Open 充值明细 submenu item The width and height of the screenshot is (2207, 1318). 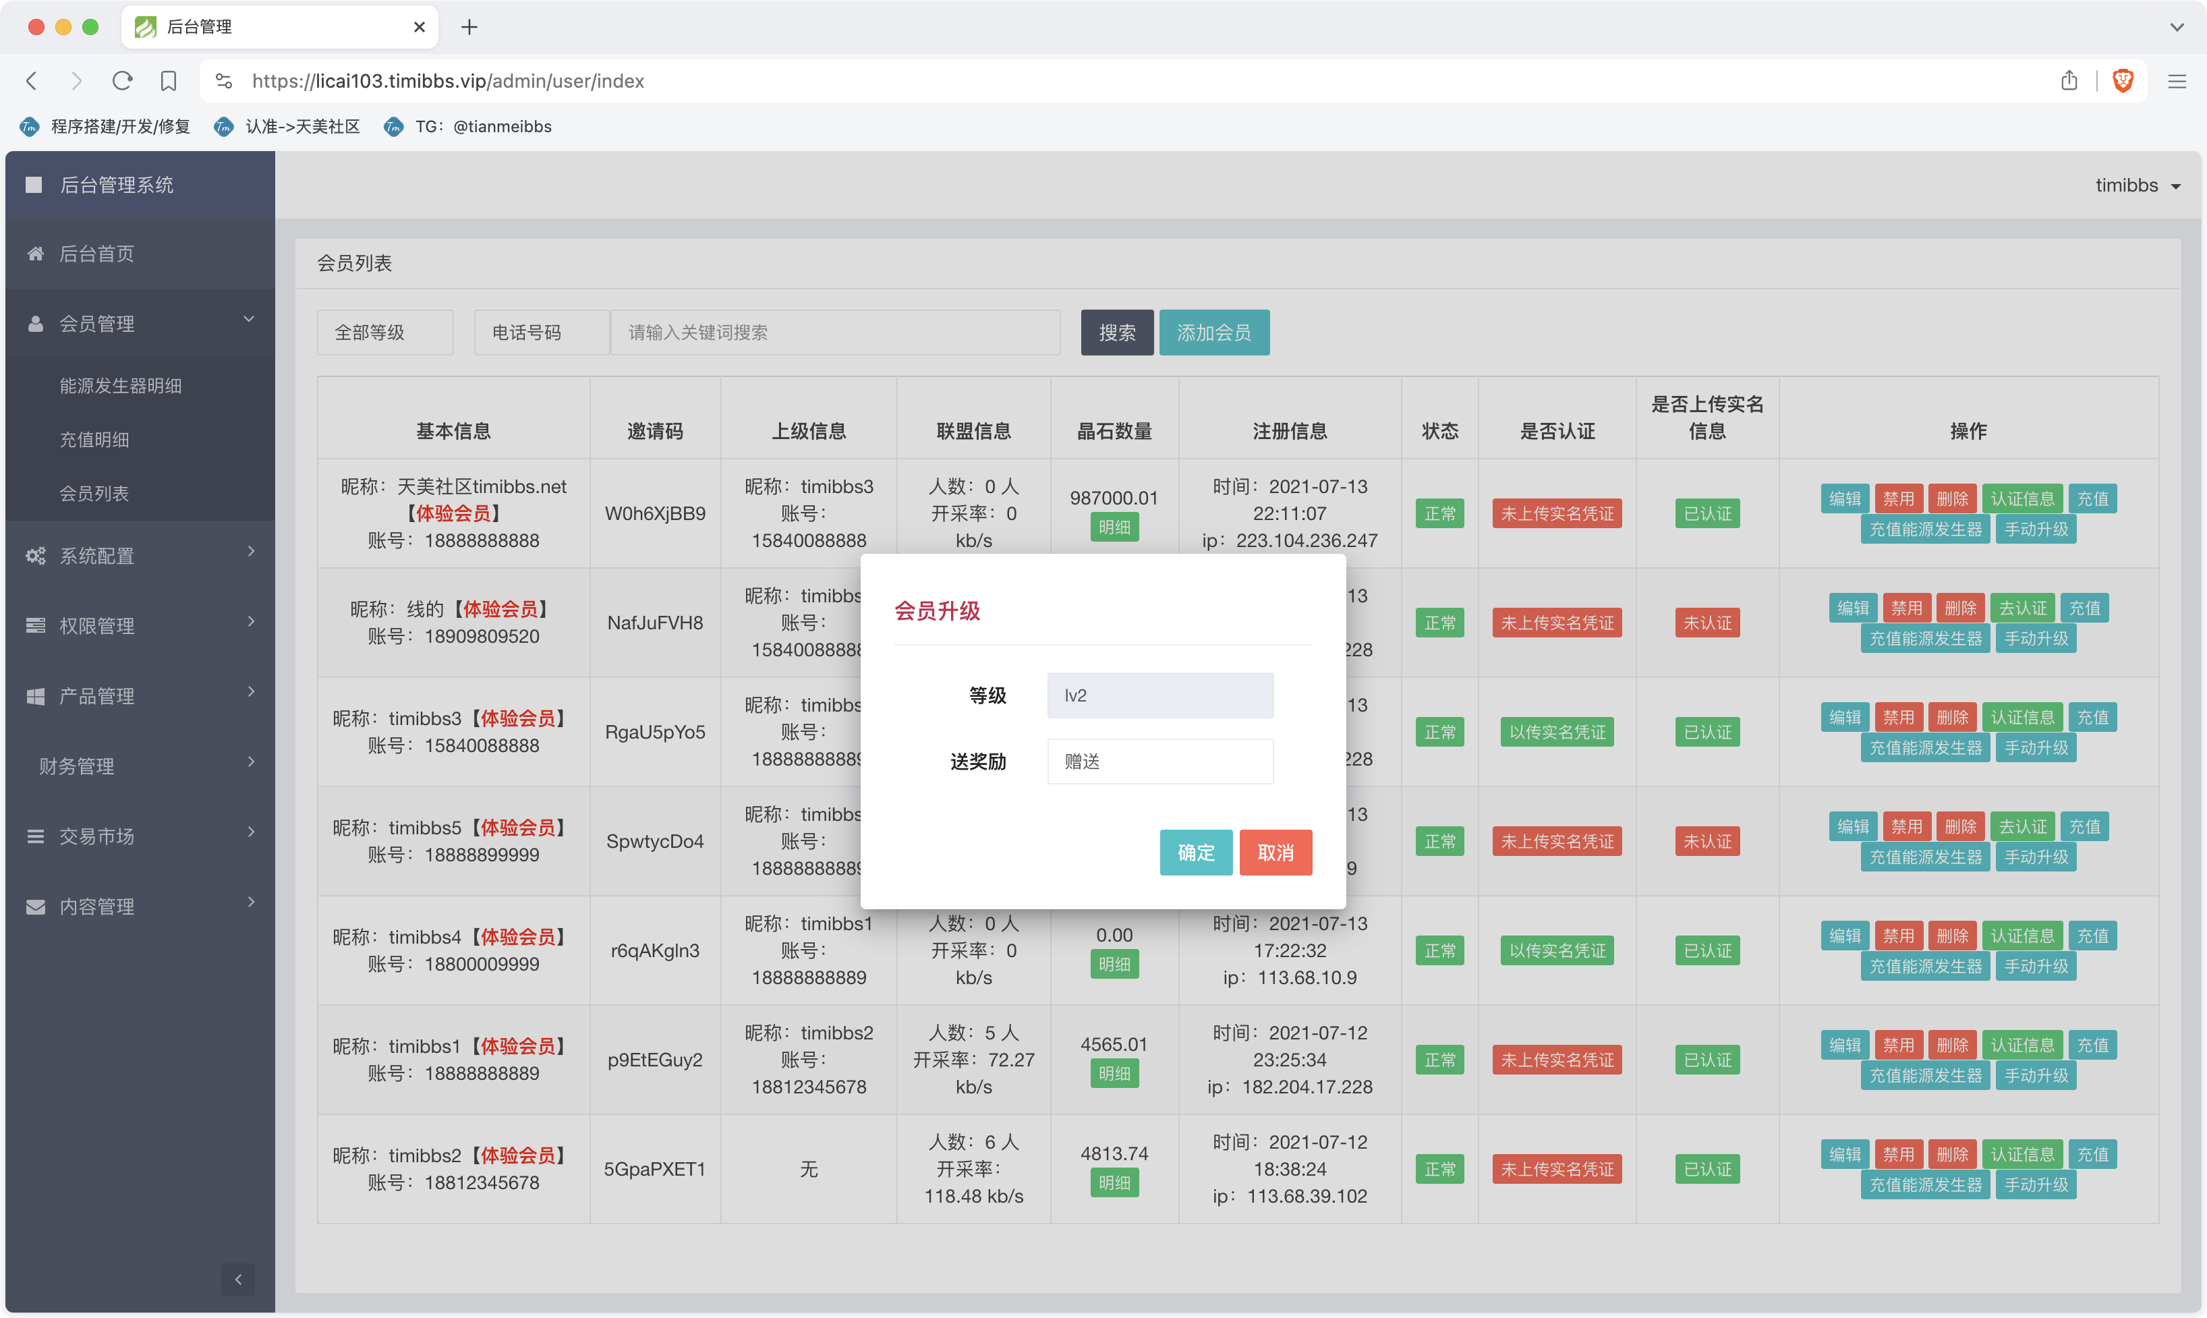[x=94, y=440]
